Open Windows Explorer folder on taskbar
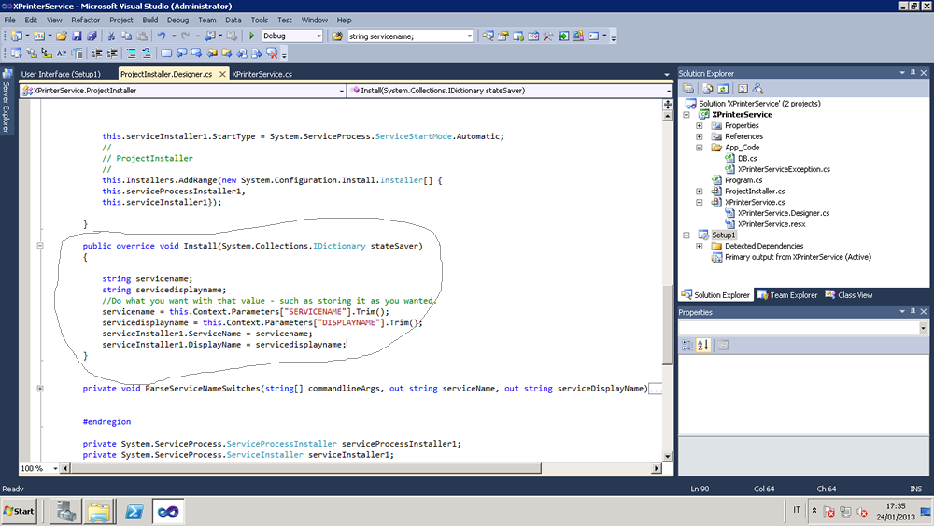 (99, 511)
